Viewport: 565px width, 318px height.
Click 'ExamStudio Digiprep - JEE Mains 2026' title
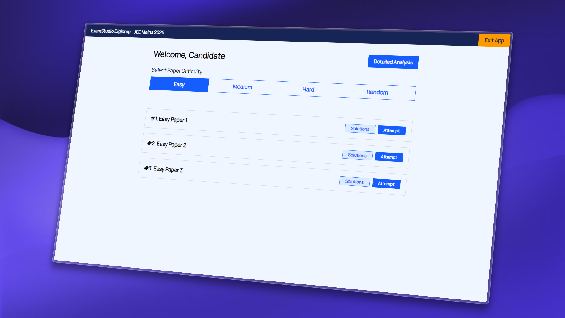127,32
